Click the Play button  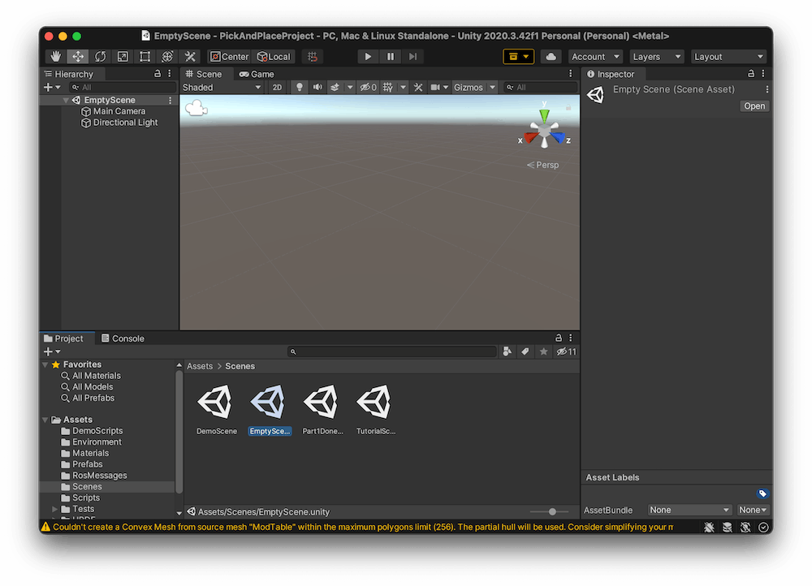pos(368,57)
